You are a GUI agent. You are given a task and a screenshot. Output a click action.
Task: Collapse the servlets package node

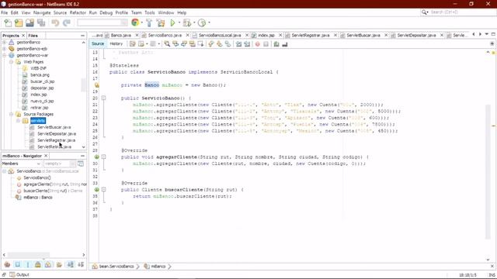[x=18, y=121]
